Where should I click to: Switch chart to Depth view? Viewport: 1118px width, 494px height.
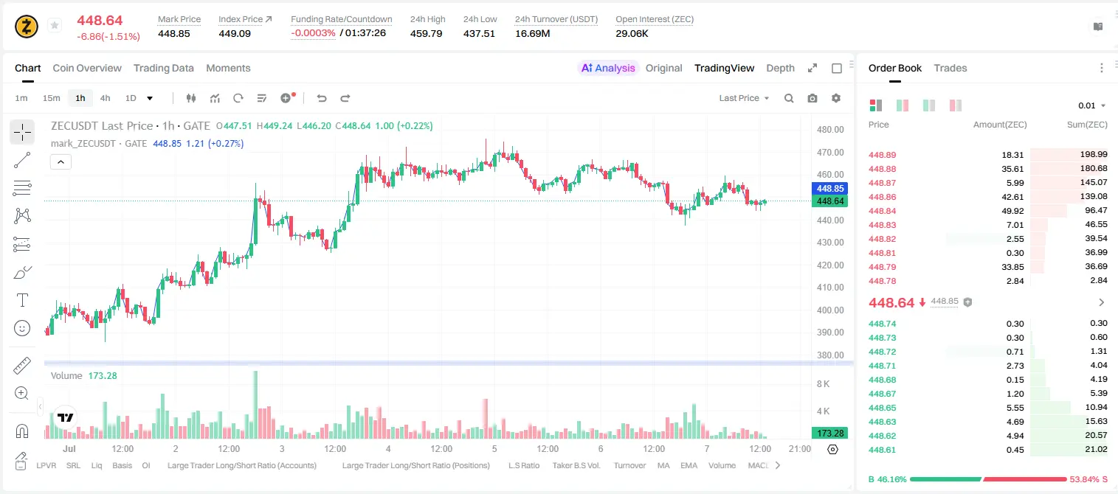click(780, 68)
